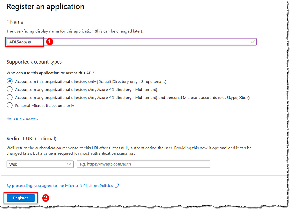Pick Personal Microsoft accounts only
Image resolution: width=291 pixels, height=210 pixels.
9,105
